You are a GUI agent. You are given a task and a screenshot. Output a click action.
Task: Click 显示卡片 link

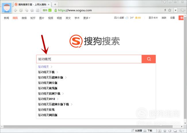point(153,18)
